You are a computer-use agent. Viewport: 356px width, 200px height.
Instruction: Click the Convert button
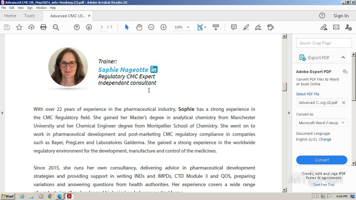(322, 160)
